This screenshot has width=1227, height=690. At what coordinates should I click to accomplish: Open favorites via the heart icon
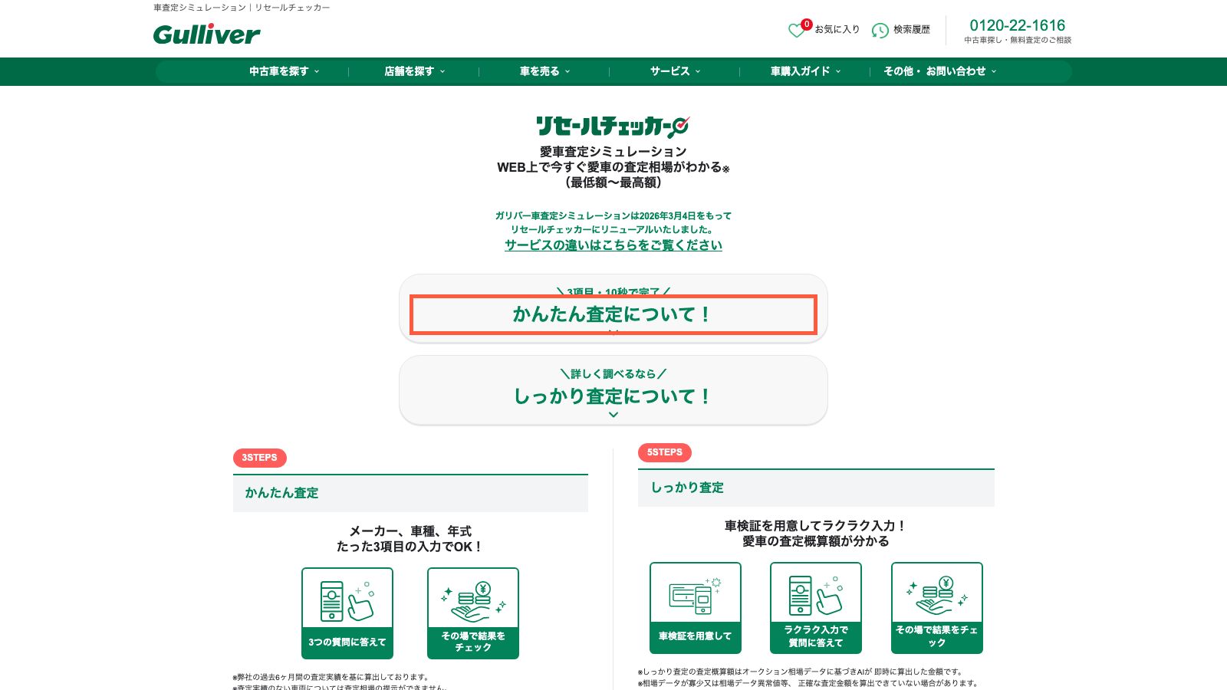click(x=798, y=30)
